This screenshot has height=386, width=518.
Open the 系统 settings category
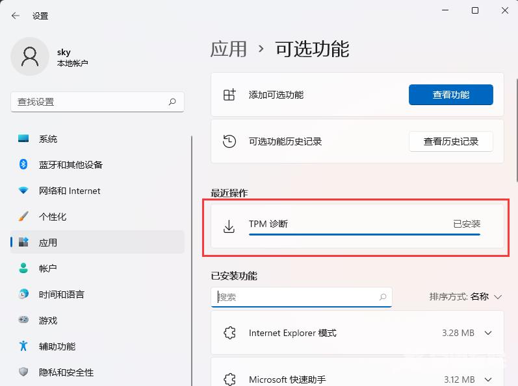tap(97, 139)
